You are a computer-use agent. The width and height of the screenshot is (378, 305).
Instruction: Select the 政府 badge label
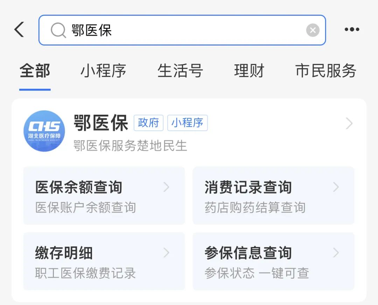[x=148, y=123]
